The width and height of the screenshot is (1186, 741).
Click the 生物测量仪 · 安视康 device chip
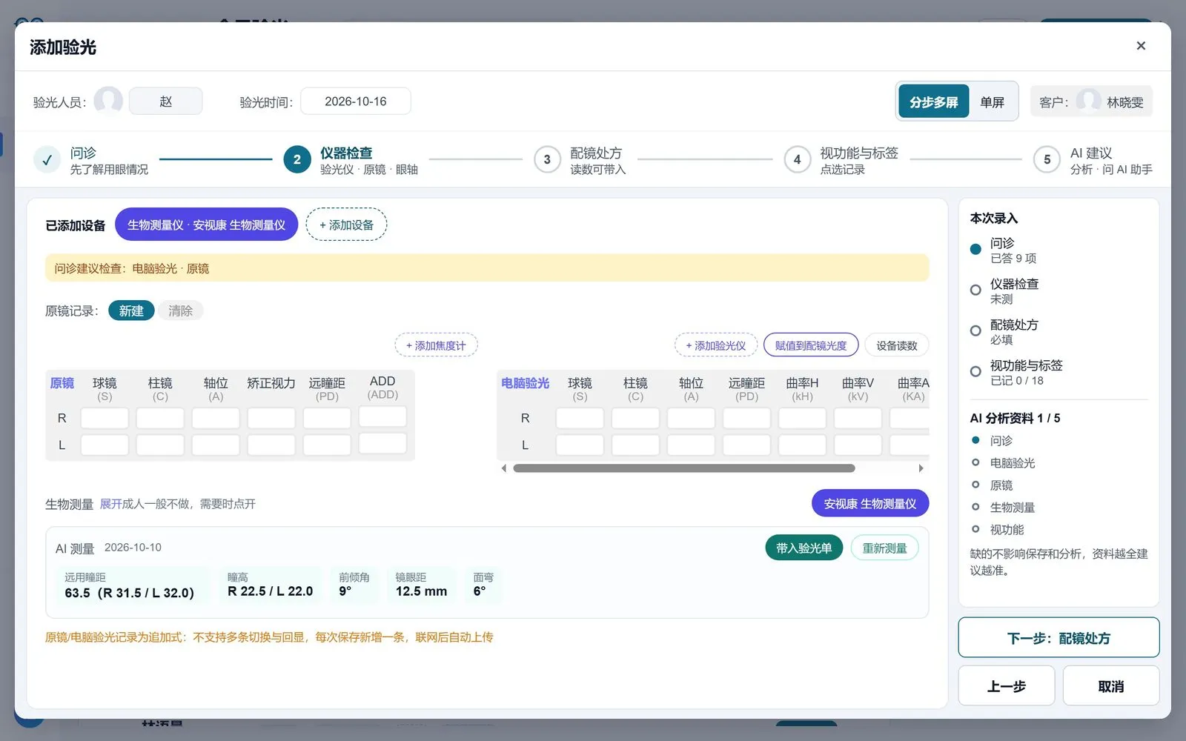pos(206,225)
